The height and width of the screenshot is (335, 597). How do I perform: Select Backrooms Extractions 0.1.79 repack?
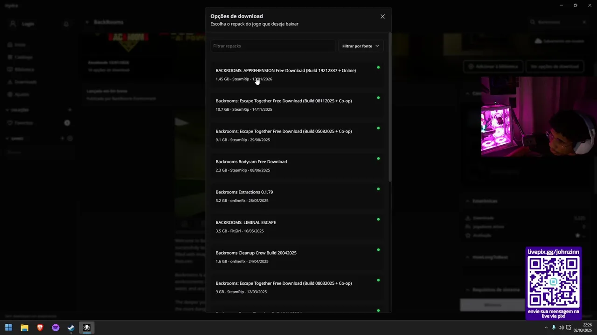click(298, 196)
